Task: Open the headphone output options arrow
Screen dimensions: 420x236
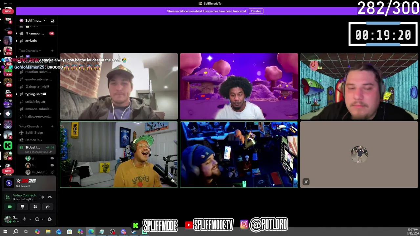Action: click(42, 219)
